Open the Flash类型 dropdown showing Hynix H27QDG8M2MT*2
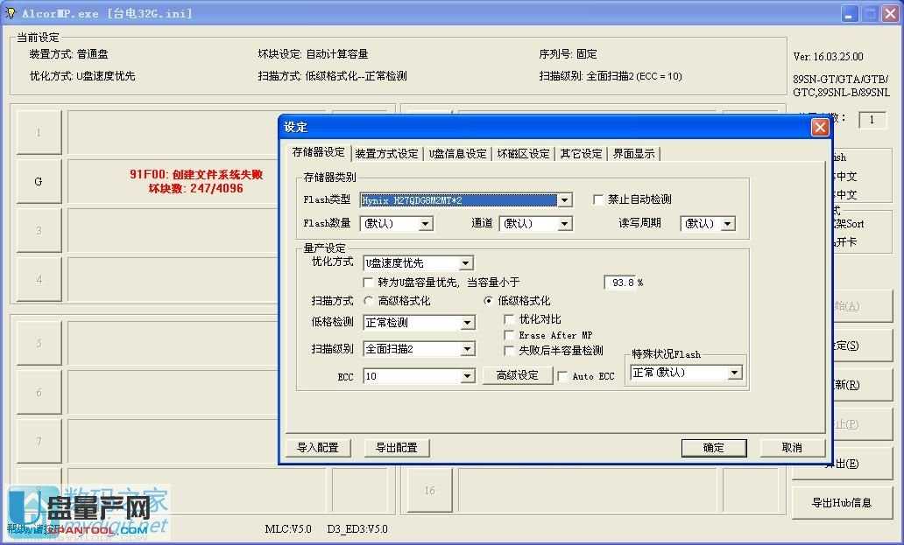This screenshot has height=545, width=904. (x=565, y=199)
